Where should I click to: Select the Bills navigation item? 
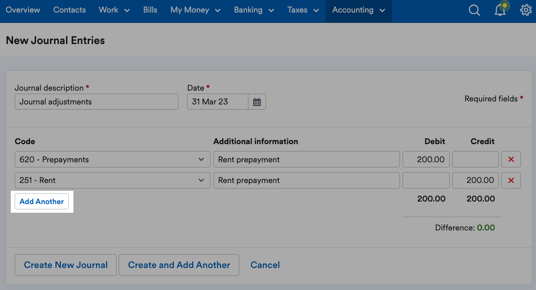(150, 10)
